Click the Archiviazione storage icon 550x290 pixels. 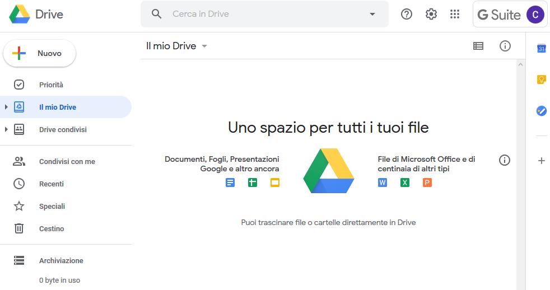pos(19,260)
